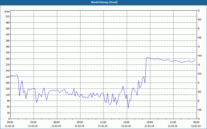
Task: Select the "22.03.19" date label
Action: click(196, 126)
